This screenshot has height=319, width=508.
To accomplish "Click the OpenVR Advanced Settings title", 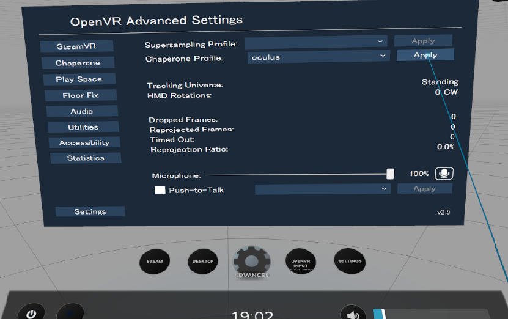I will pyautogui.click(x=156, y=21).
